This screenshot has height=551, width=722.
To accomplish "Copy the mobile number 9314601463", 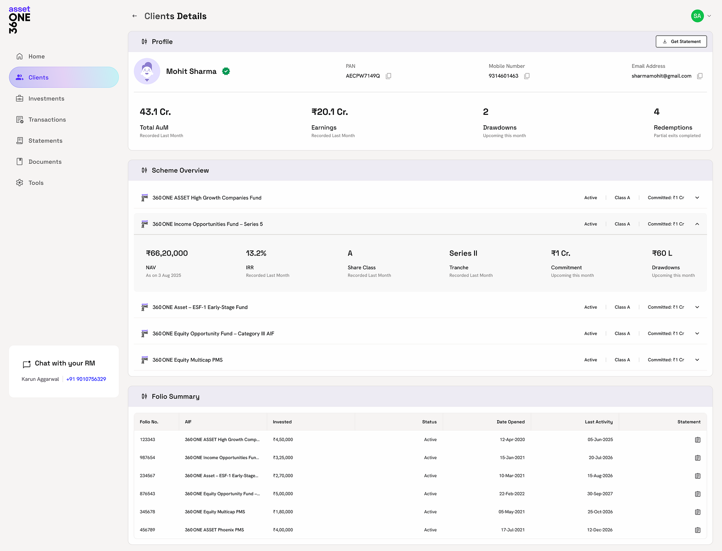I will (x=527, y=76).
